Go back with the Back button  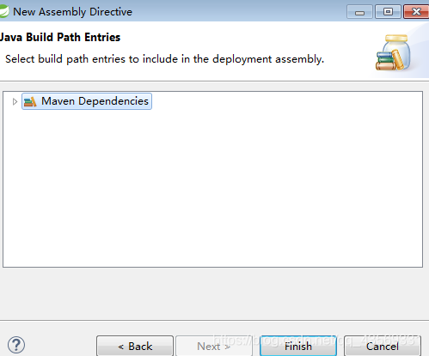coord(135,346)
